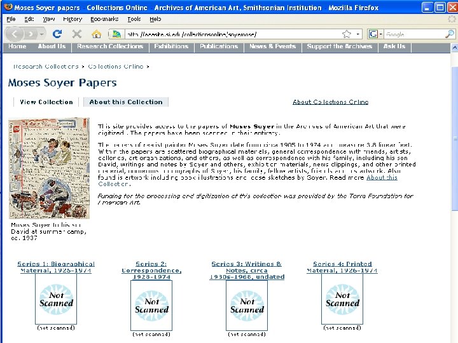Click the Firefox icon in title bar
This screenshot has height=343, width=458.
click(8, 7)
